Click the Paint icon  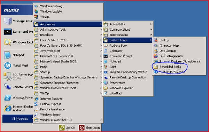(106, 67)
